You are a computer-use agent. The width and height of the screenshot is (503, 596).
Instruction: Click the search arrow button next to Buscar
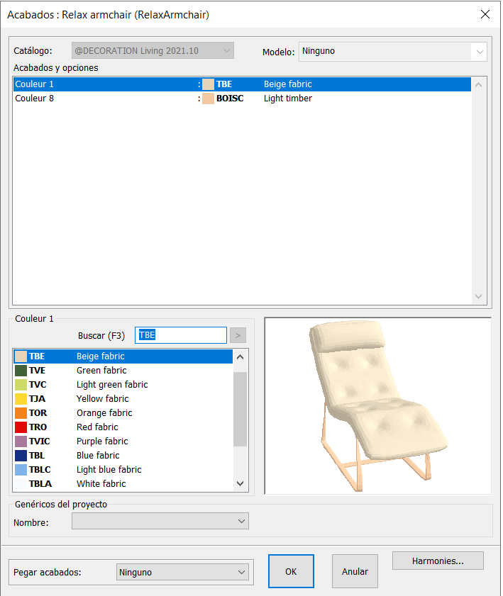click(x=238, y=335)
